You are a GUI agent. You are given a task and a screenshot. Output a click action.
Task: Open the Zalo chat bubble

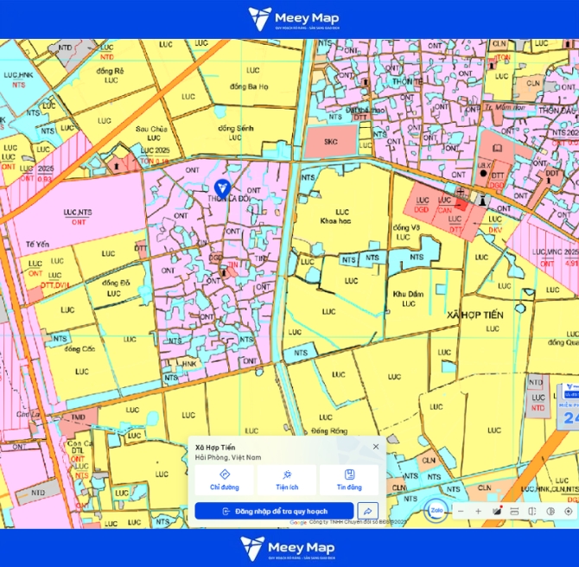(436, 511)
